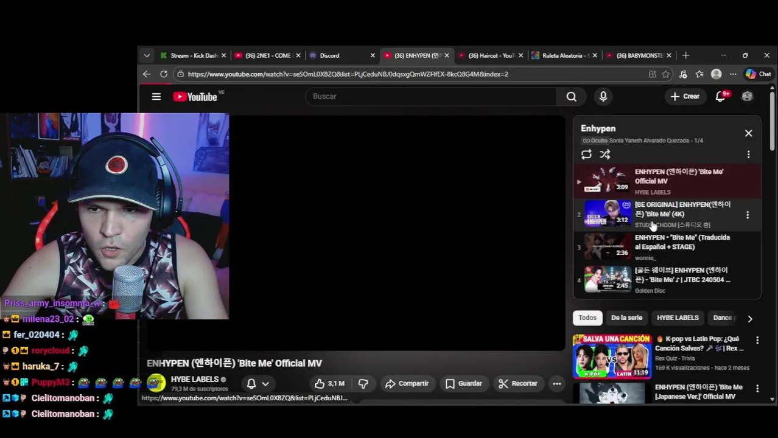778x438 pixels.
Task: Activate voice search microphone
Action: click(603, 96)
